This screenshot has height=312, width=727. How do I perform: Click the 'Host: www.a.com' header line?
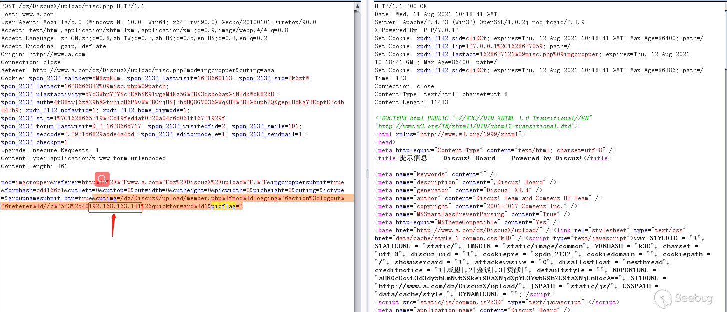tap(27, 14)
